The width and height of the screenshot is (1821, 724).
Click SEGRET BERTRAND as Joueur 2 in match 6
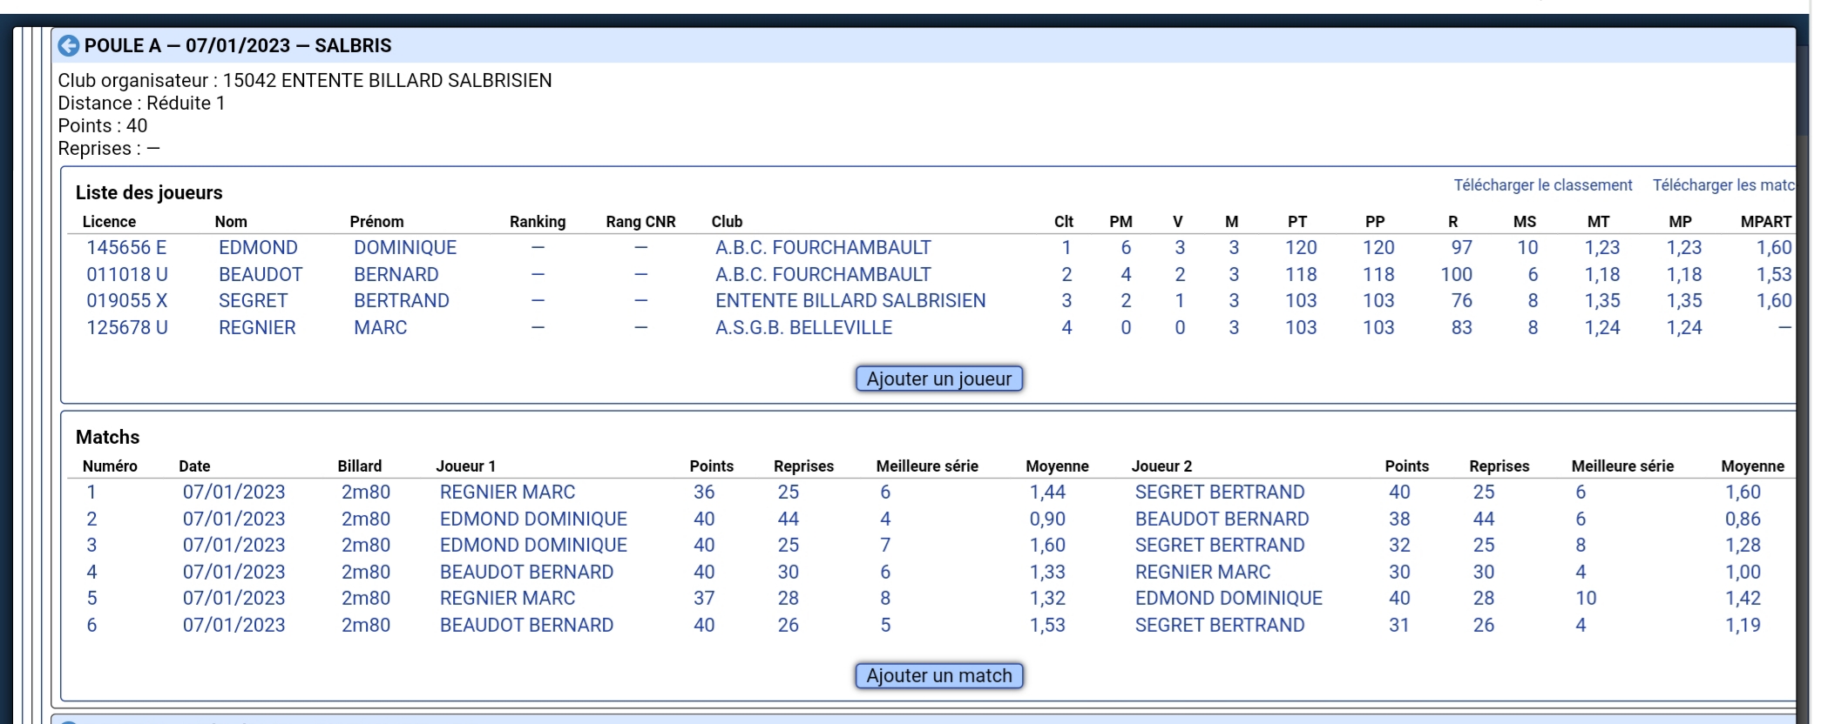[1220, 626]
